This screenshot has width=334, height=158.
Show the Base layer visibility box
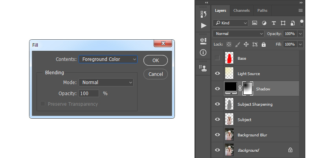217,58
